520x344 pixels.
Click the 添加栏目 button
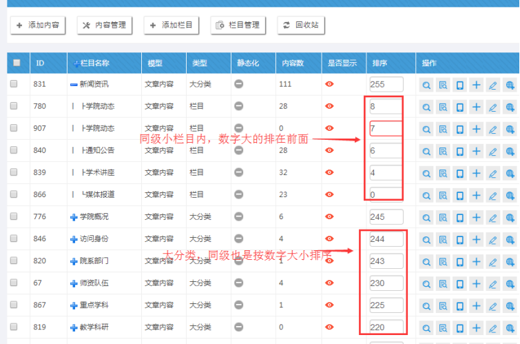171,26
